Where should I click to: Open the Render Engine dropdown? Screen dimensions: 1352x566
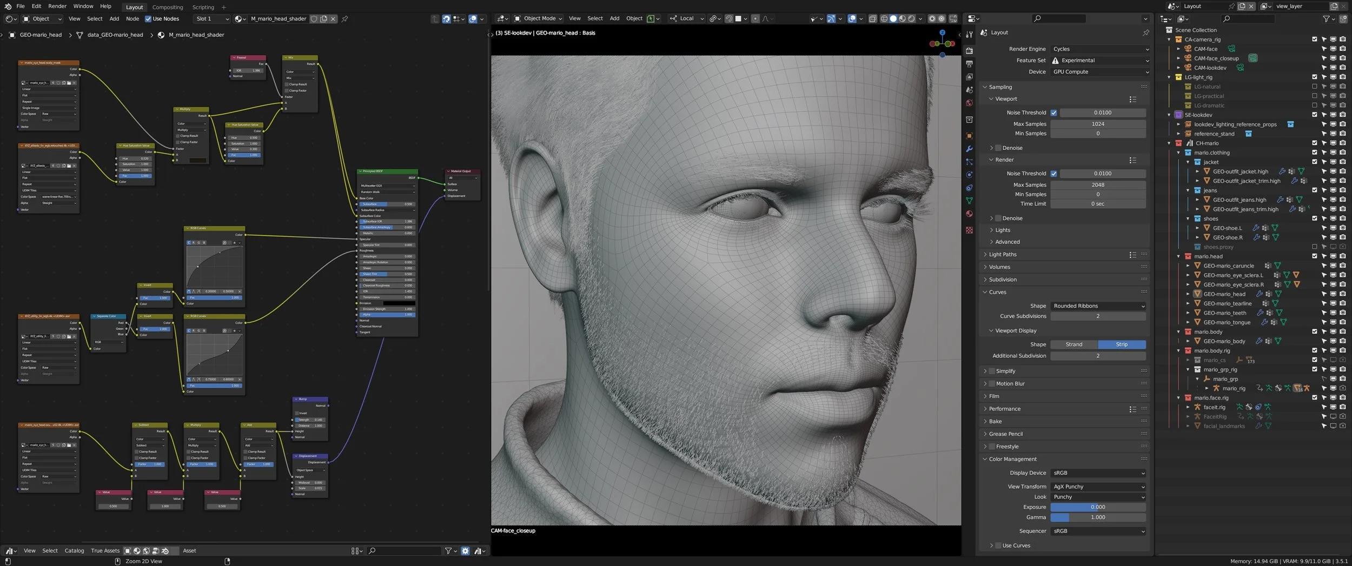click(1100, 49)
